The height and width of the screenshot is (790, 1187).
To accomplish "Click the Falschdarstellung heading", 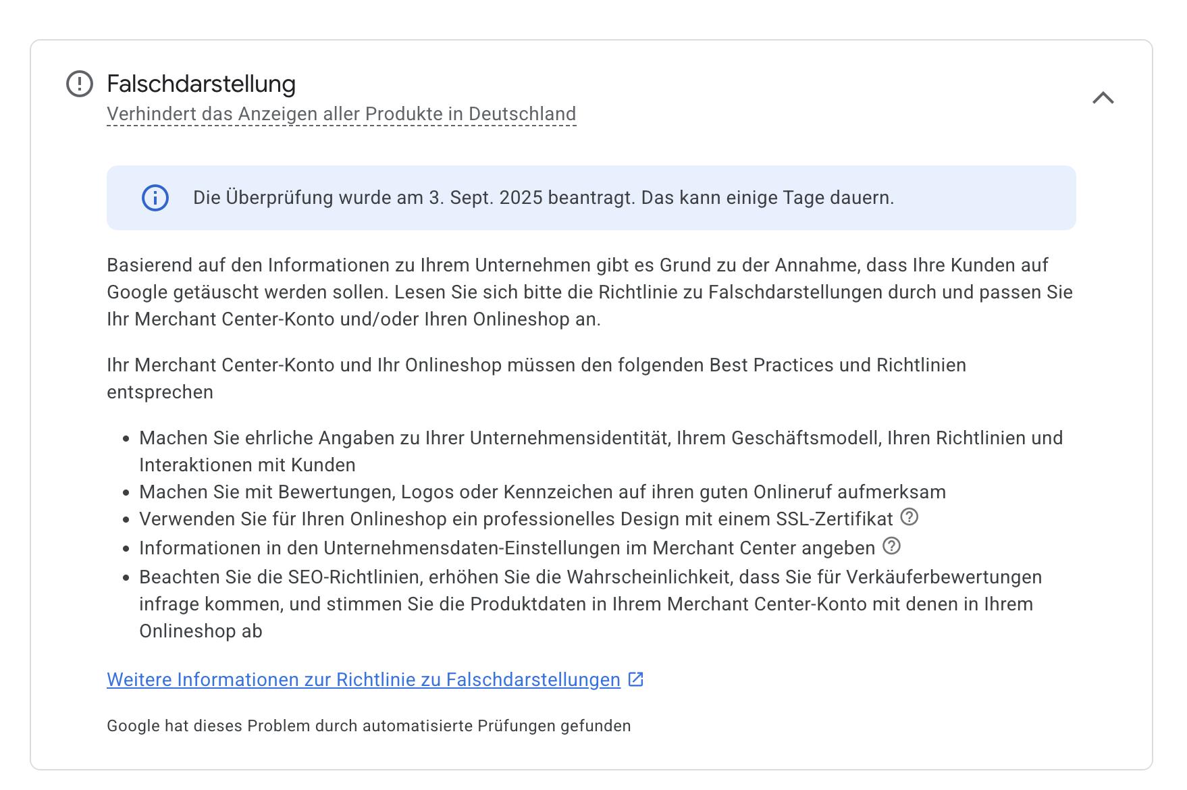I will click(x=201, y=84).
